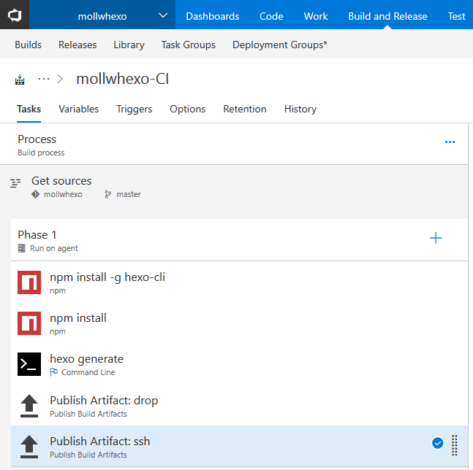
Task: Click the npm install task title
Action: coord(78,318)
